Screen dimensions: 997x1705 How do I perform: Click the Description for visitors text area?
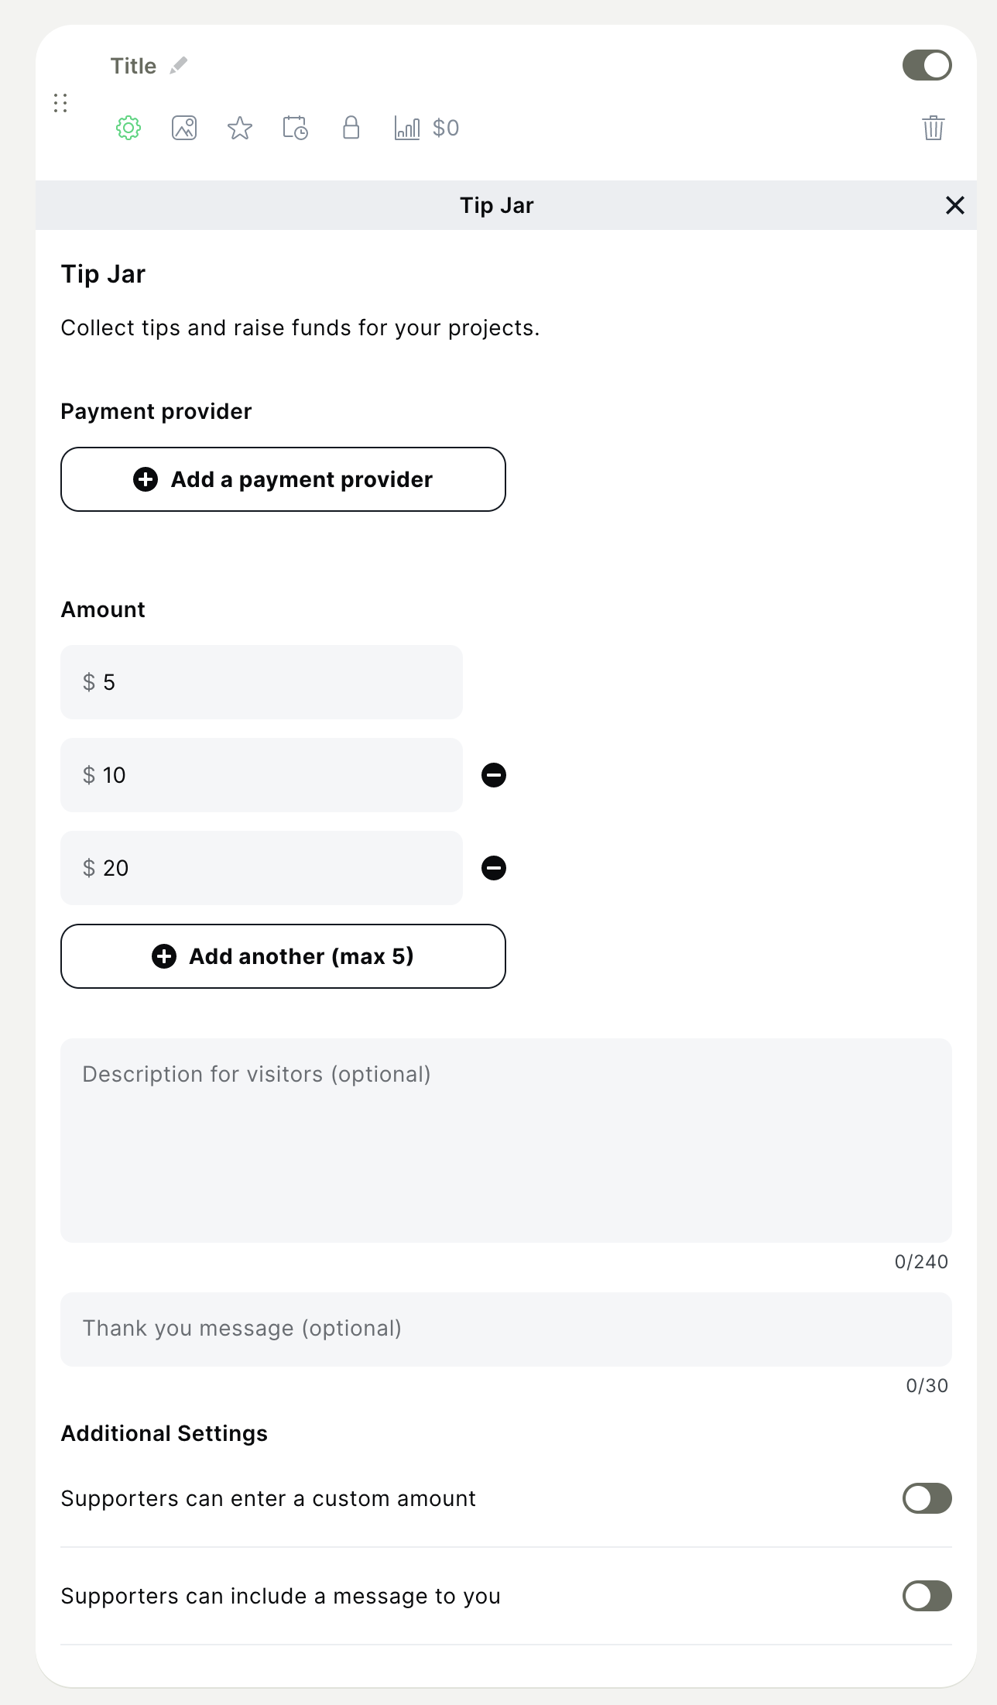[x=505, y=1140]
